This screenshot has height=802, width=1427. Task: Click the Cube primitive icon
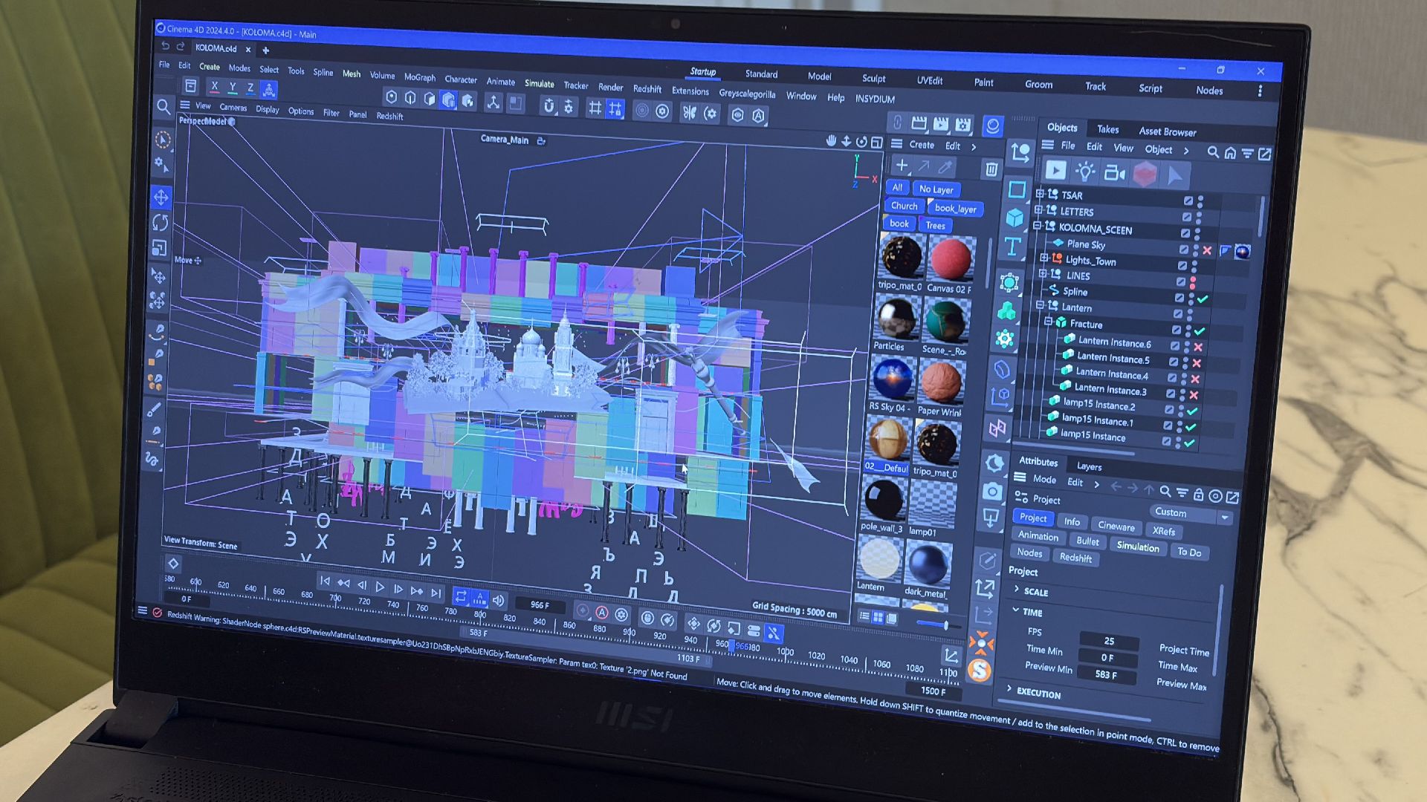pos(1015,218)
